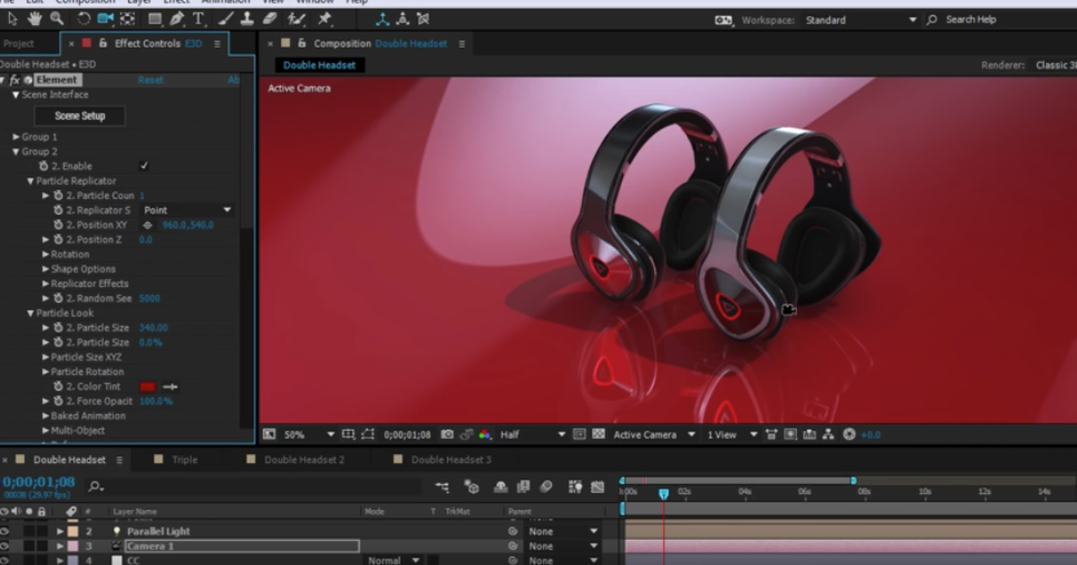The height and width of the screenshot is (565, 1077).
Task: Open the Color Tint swatch
Action: pos(149,386)
